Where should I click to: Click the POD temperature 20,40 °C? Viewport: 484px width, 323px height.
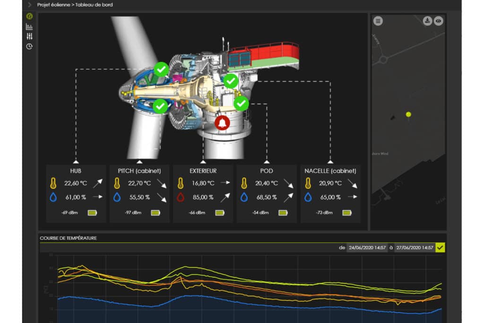267,183
